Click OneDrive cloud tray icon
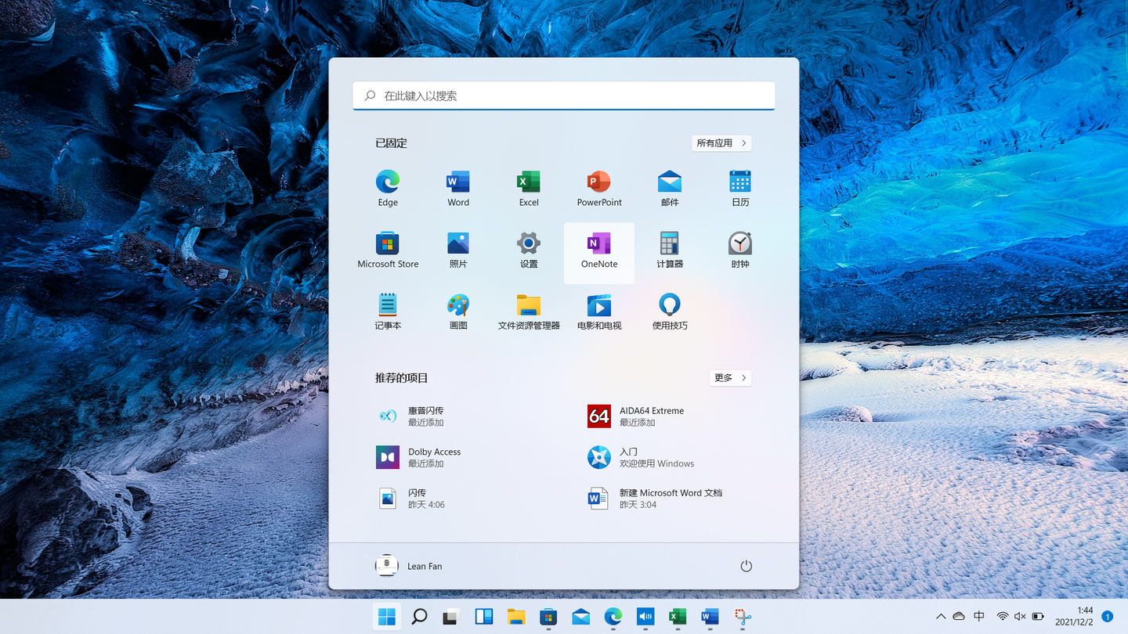 tap(959, 617)
